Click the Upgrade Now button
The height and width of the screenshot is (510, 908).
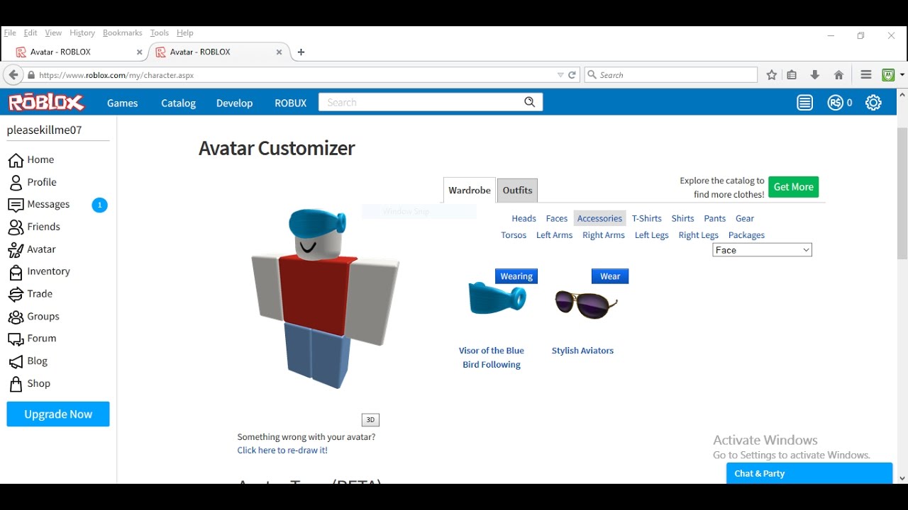(x=58, y=414)
